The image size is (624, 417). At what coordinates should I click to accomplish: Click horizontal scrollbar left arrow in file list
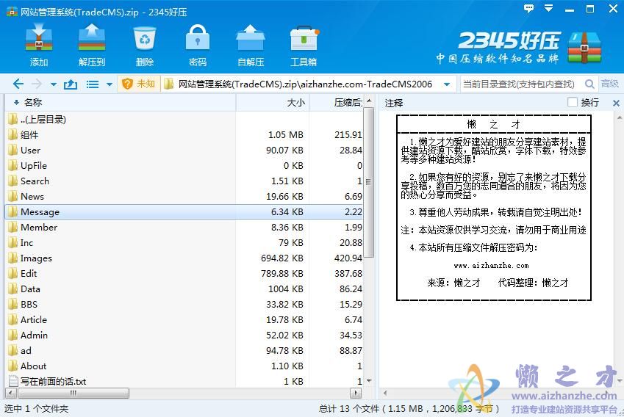coord(10,394)
